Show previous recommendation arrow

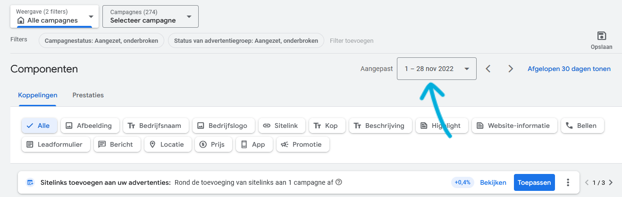point(587,182)
